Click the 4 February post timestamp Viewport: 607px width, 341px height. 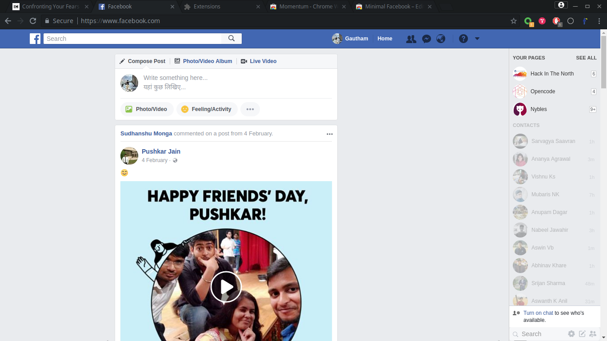click(155, 160)
